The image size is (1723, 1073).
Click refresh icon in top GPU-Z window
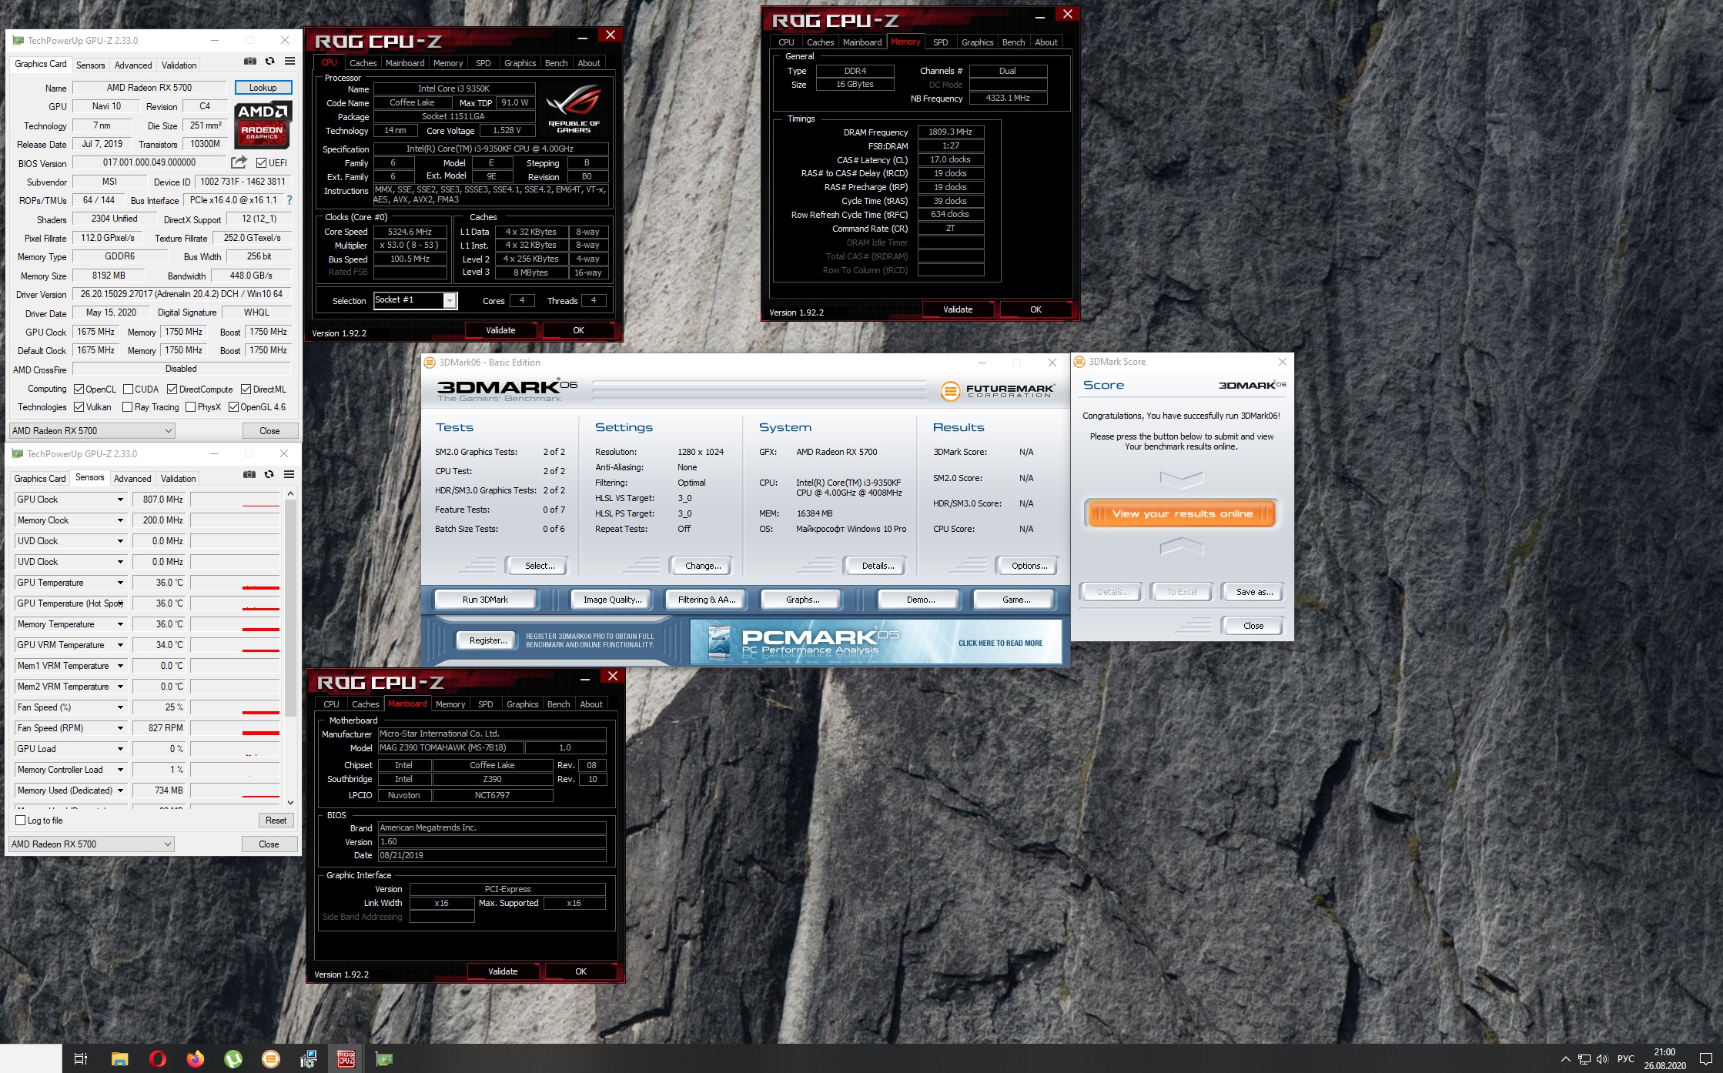(x=269, y=61)
